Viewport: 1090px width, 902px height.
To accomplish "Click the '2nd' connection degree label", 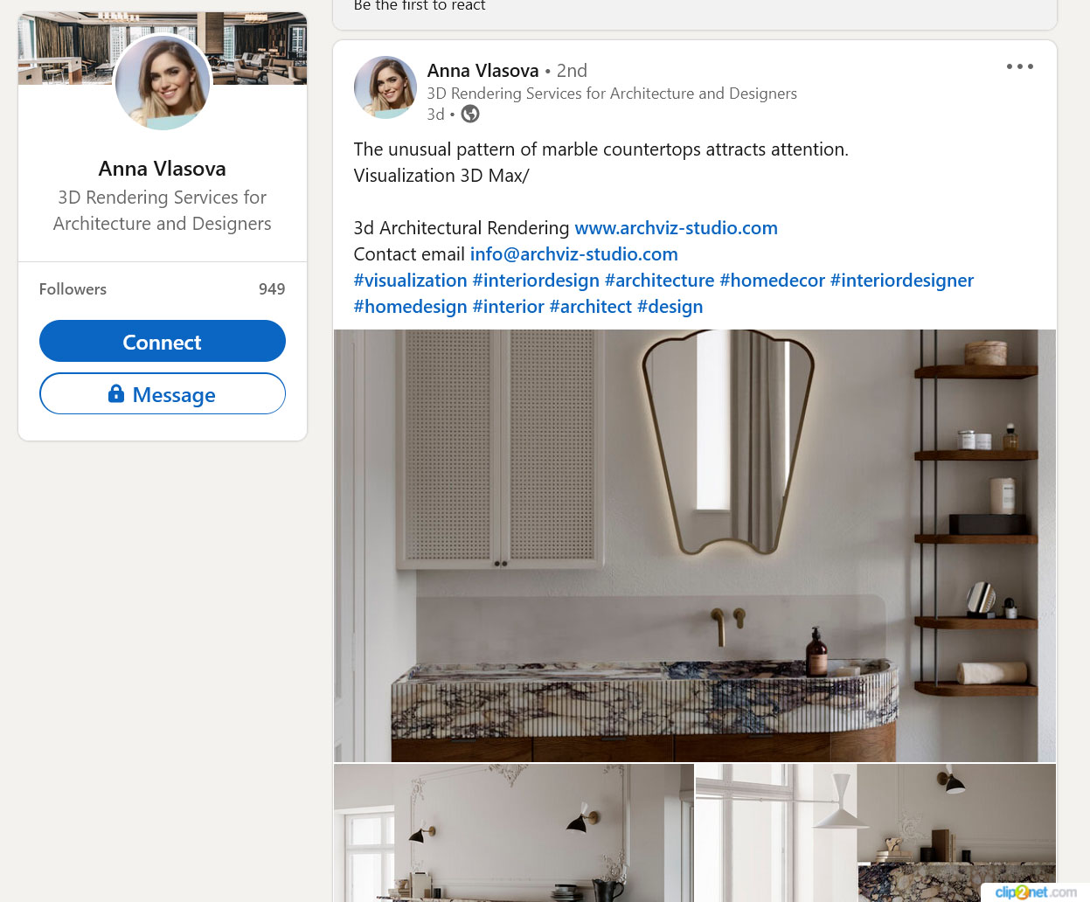I will tap(572, 71).
